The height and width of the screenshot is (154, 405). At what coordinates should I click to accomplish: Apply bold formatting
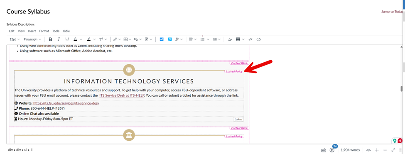pos(50,39)
